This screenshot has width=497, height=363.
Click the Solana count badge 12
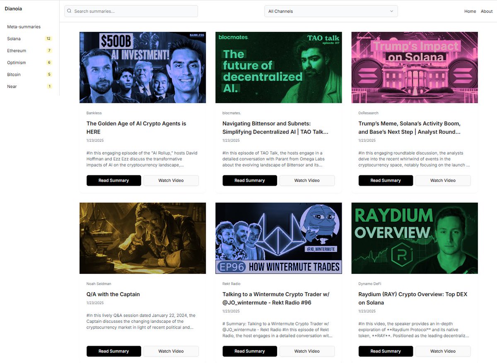point(48,39)
